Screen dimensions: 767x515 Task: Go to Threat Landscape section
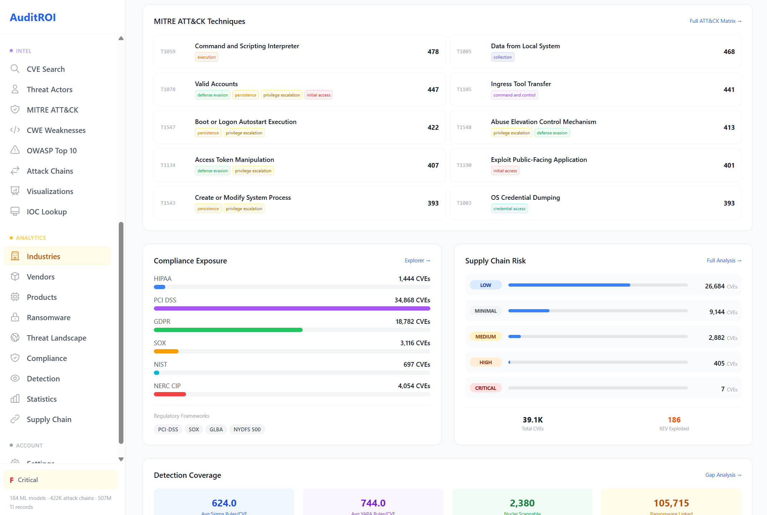(56, 338)
